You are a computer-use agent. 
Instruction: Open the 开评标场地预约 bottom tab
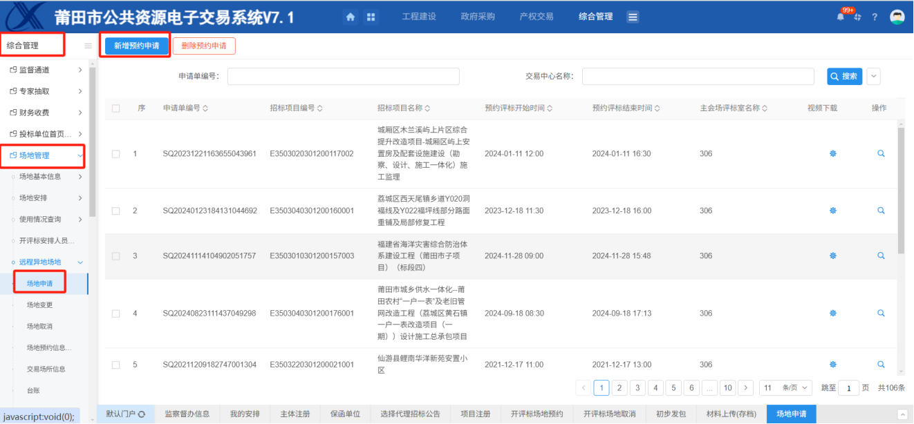[x=537, y=414]
